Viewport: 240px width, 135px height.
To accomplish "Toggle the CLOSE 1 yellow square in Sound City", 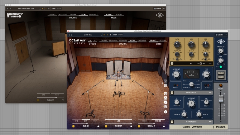I will pyautogui.click(x=38, y=100).
